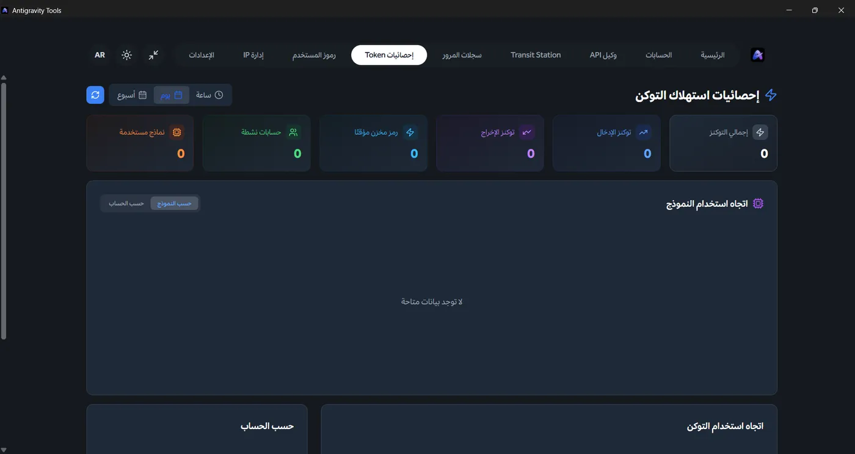Click the chart icon on توكنز الإخراج card

526,132
